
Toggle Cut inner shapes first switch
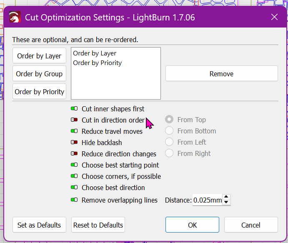click(74, 108)
